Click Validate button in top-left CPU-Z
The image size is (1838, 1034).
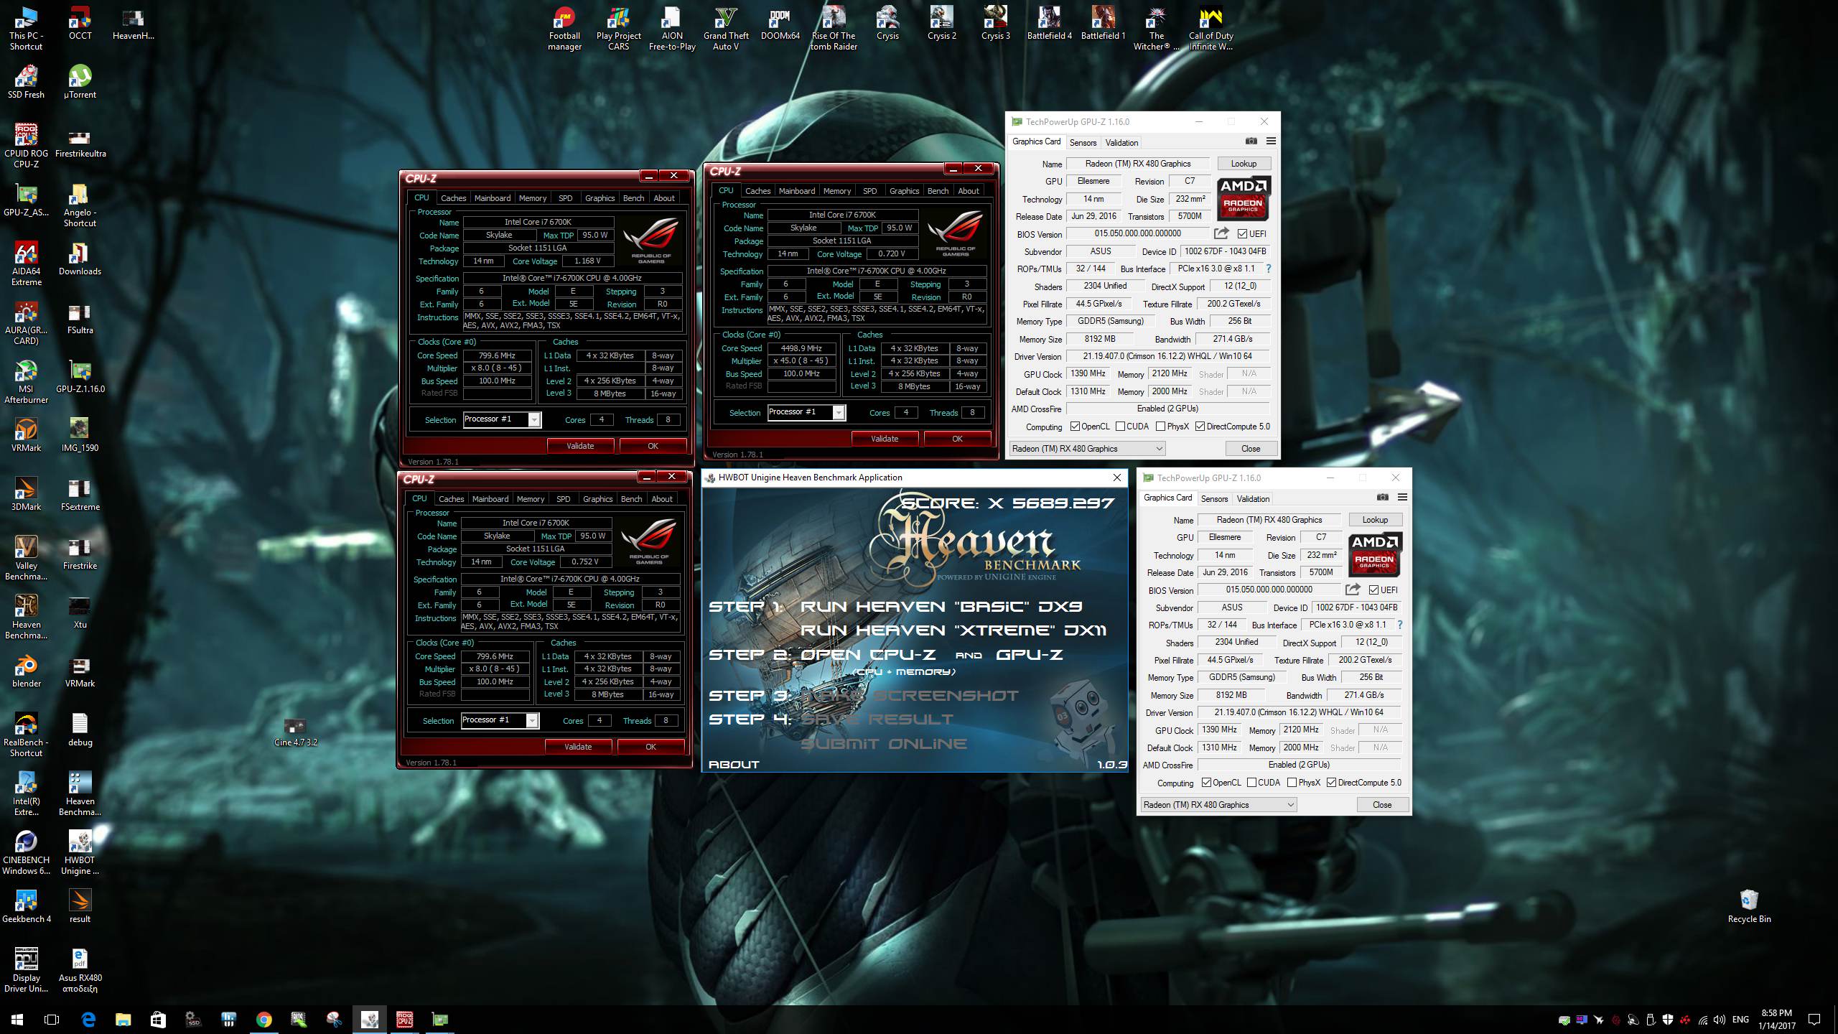[x=580, y=446]
